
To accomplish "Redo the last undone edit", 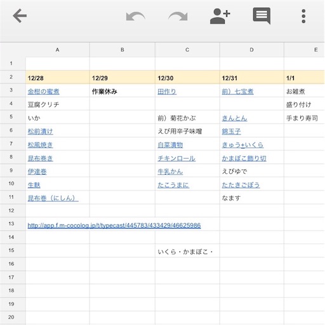I will click(x=178, y=17).
